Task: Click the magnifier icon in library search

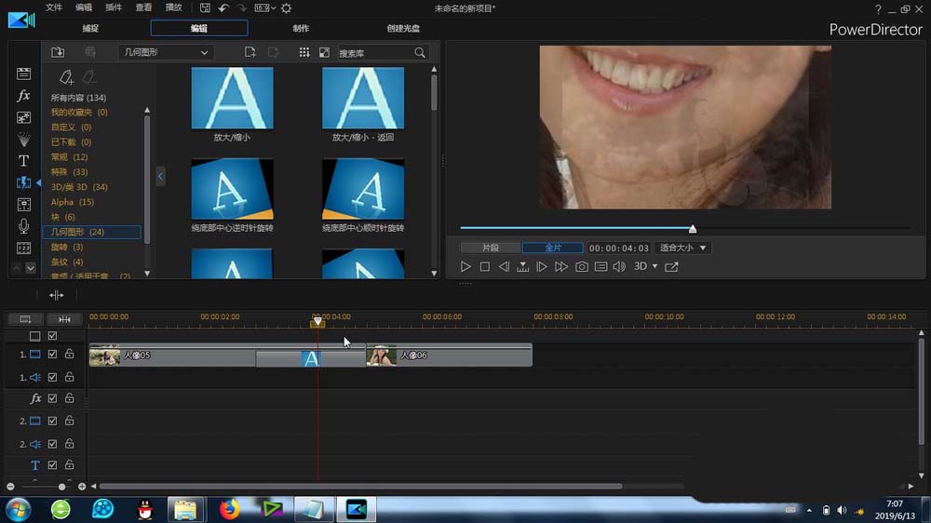Action: (420, 53)
